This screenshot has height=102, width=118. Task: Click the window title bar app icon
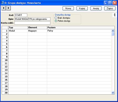2,3
